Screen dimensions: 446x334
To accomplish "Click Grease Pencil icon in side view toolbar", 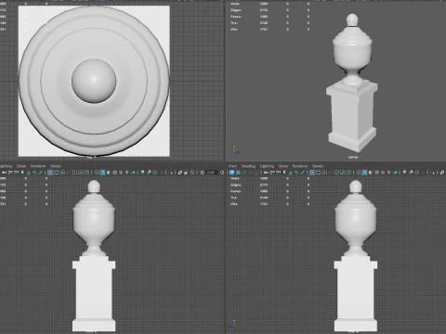I will tap(303, 173).
